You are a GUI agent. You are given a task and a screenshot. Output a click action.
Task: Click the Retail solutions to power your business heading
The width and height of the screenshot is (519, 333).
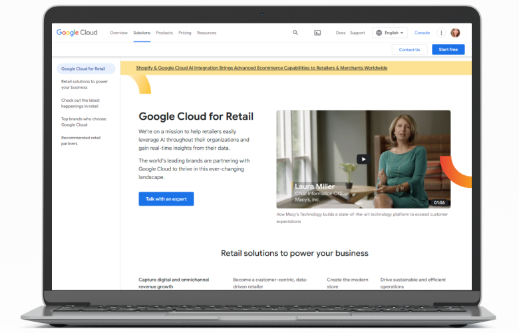tap(295, 253)
